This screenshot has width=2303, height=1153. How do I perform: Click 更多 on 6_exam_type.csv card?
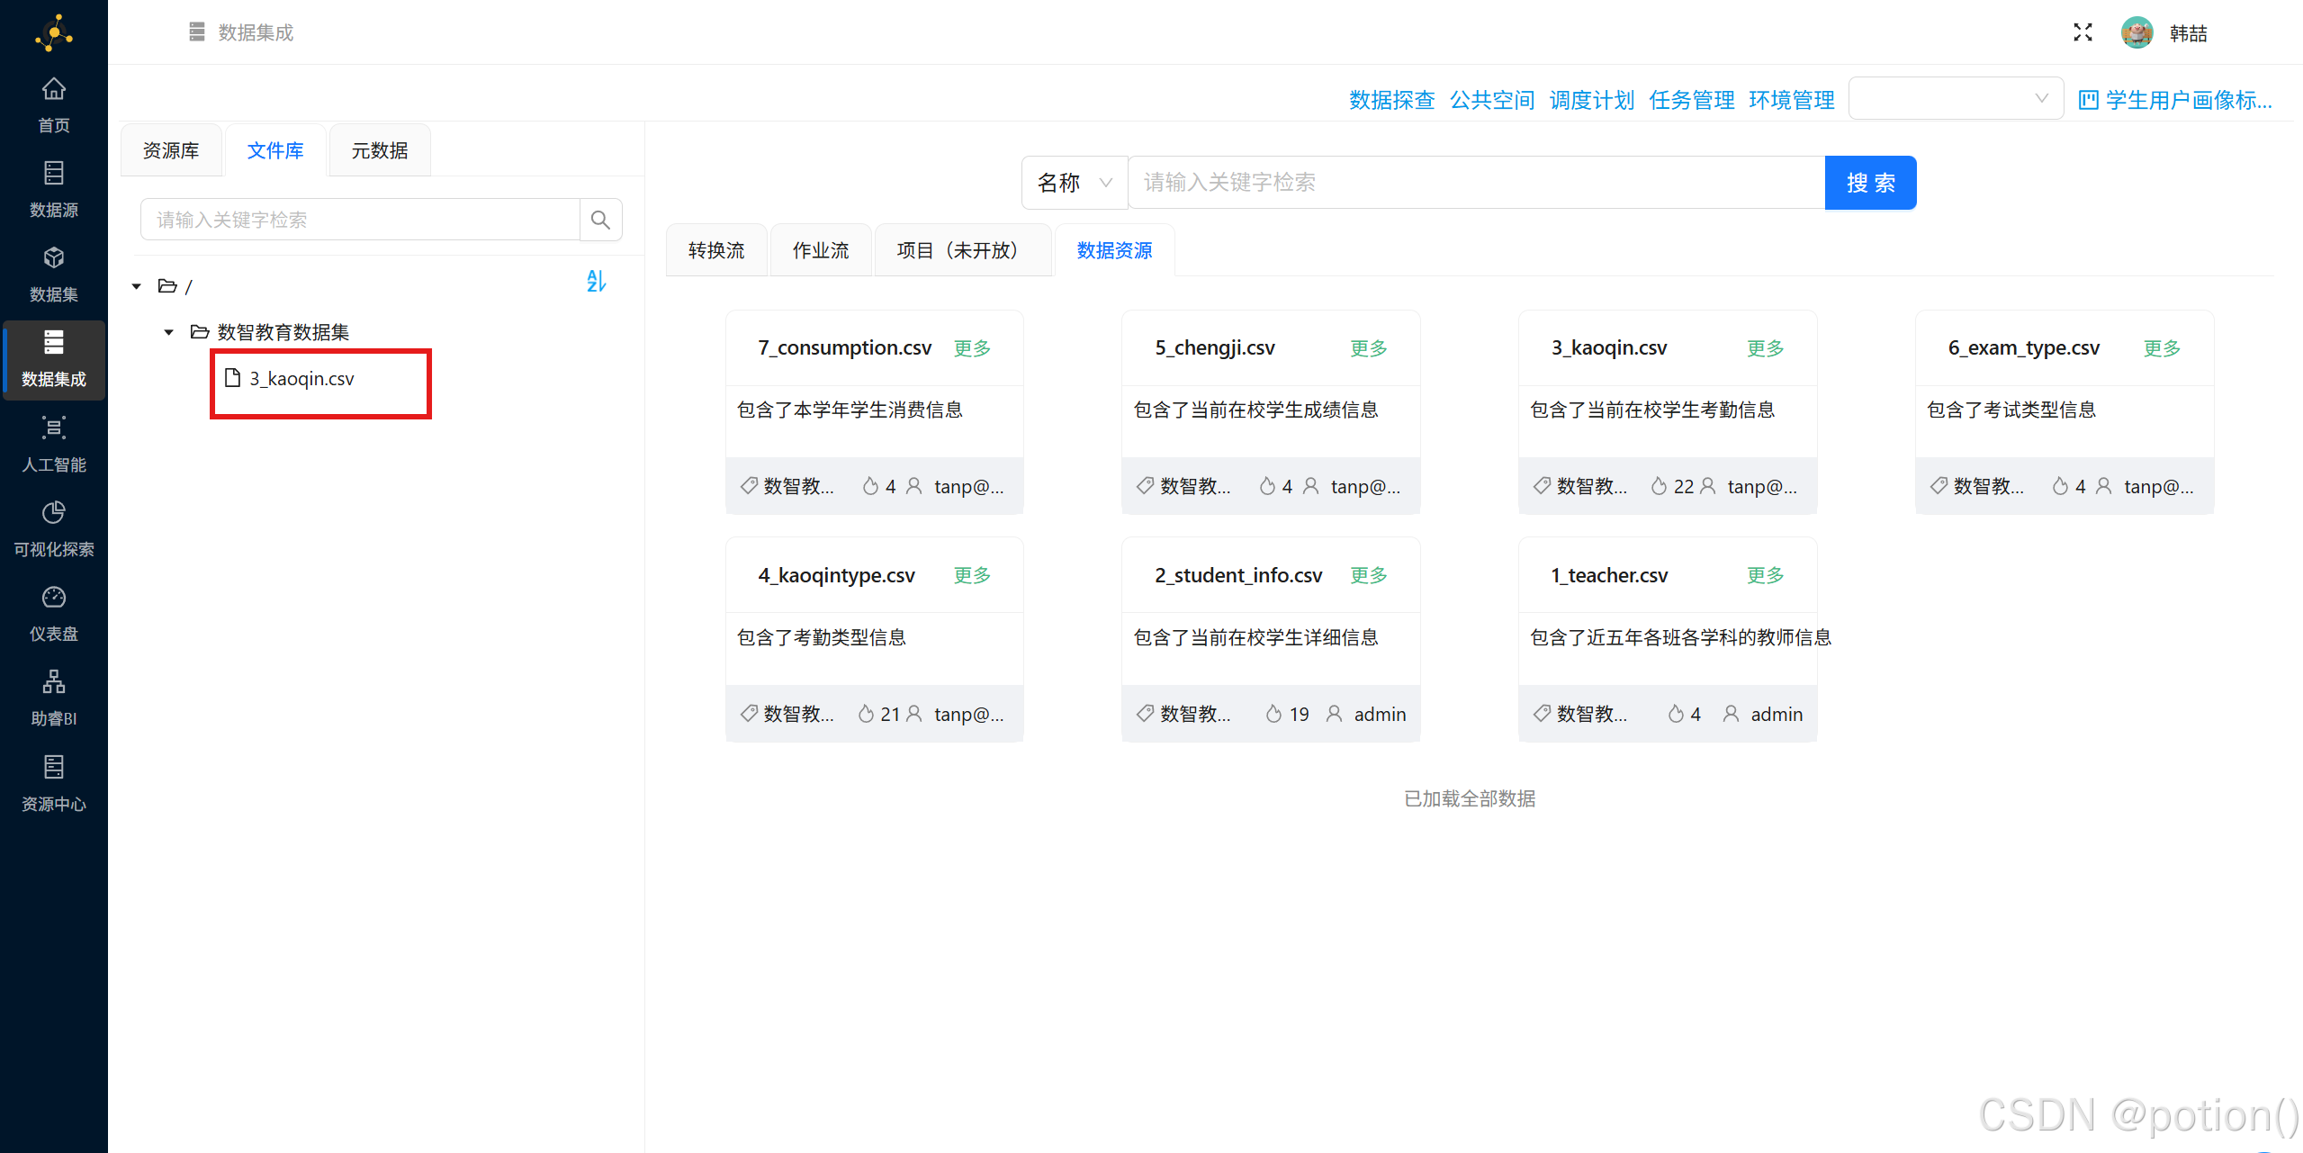[2163, 348]
